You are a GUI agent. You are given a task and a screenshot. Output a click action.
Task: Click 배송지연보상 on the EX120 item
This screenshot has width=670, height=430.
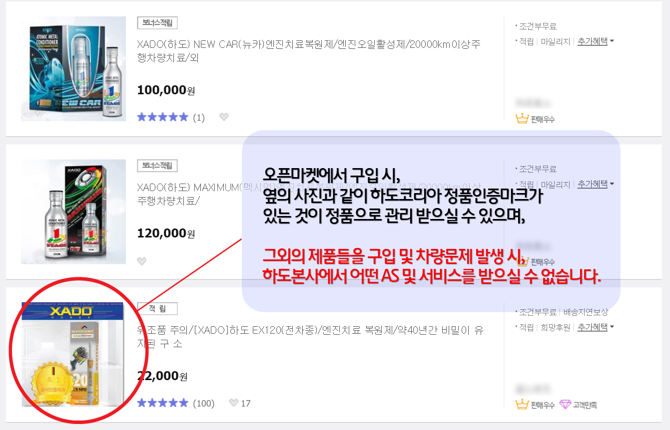point(586,312)
